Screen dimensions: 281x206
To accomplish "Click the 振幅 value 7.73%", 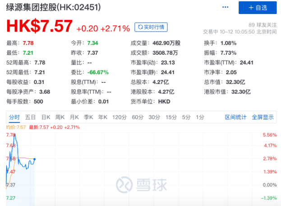I will coord(228,53).
